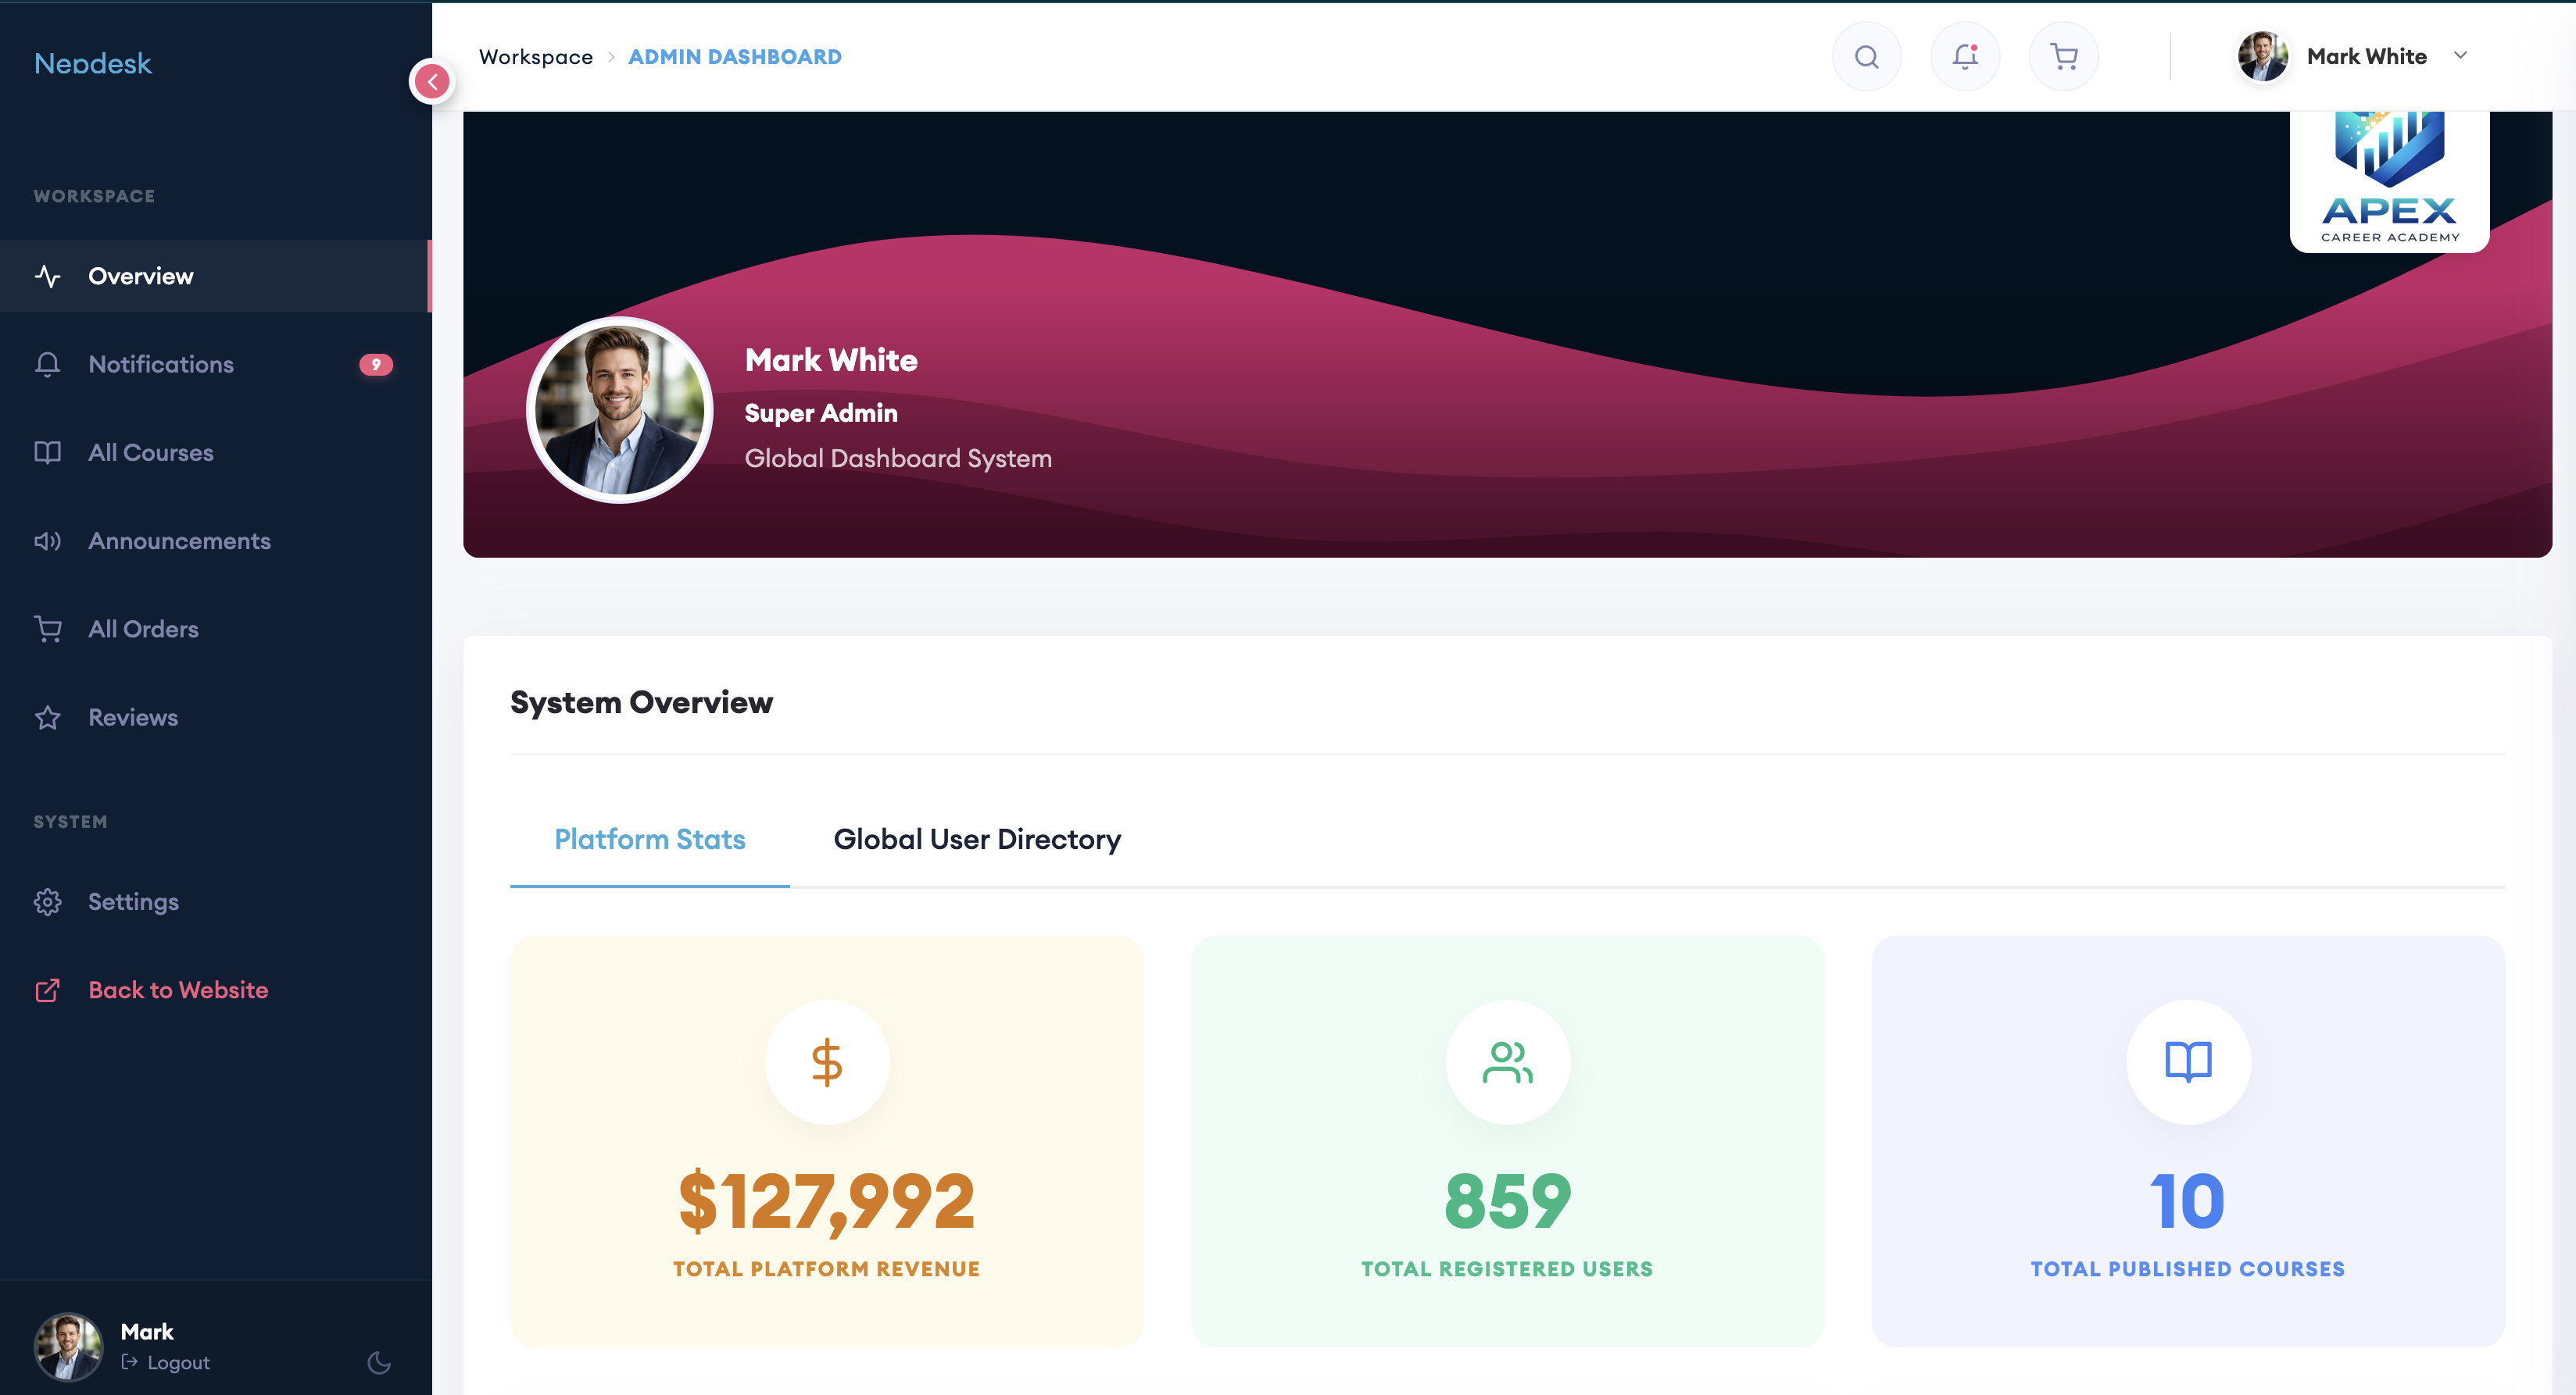Collapse sidebar with red arrow button
The height and width of the screenshot is (1395, 2576).
[x=432, y=82]
